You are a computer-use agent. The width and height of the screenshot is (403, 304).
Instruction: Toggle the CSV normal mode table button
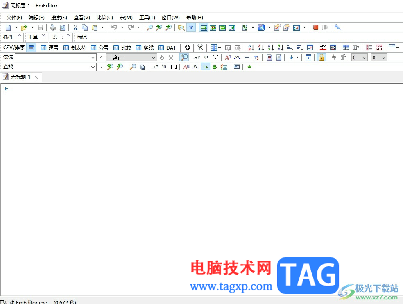[32, 48]
